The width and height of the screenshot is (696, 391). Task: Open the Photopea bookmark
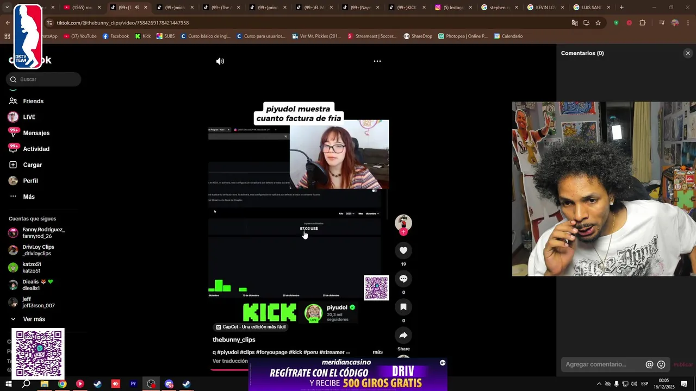coord(463,36)
